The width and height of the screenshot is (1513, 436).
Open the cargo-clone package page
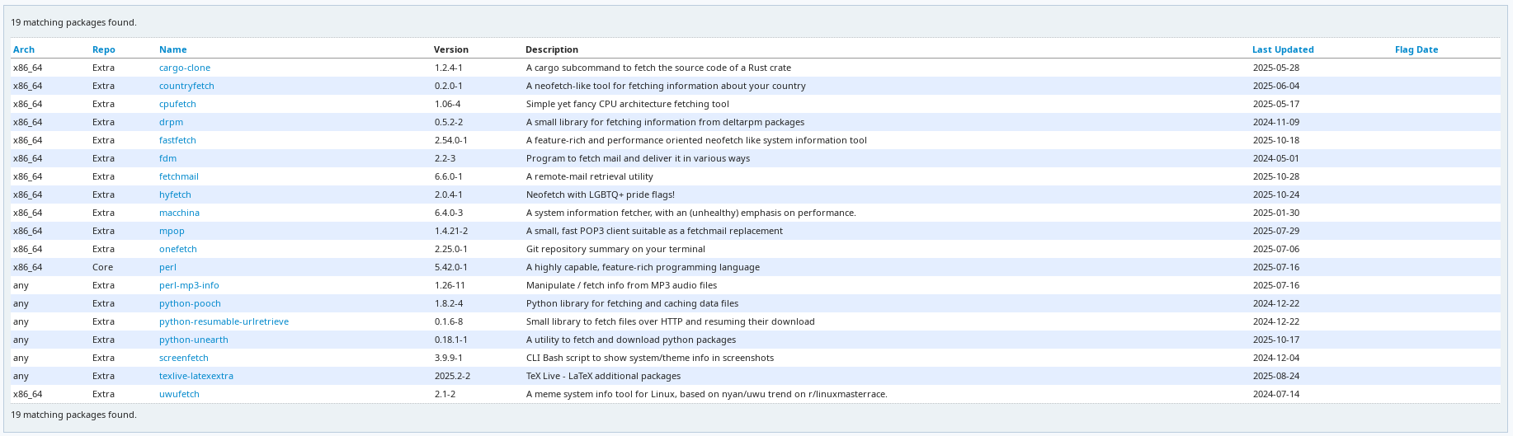coord(185,68)
